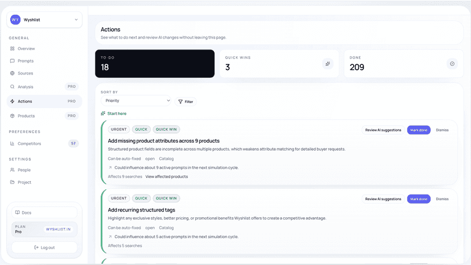This screenshot has width=471, height=265.
Task: Click 'Affects 5 searches' text
Action: pyautogui.click(x=125, y=246)
